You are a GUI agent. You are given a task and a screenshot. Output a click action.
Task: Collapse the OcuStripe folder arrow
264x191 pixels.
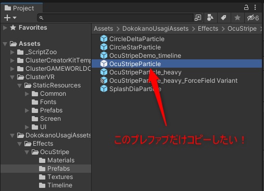[27, 152]
